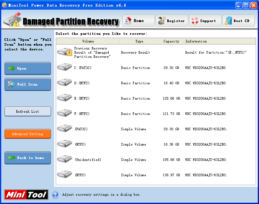The image size is (259, 204).
Task: Click the green back arrow icon
Action: (x=12, y=158)
